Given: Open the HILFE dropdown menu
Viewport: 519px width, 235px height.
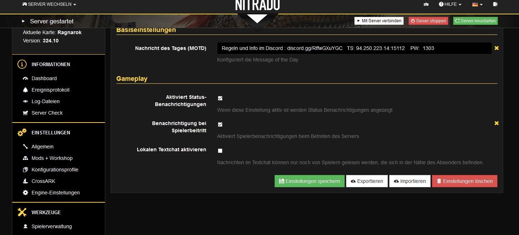Looking at the screenshot, I should [450, 4].
